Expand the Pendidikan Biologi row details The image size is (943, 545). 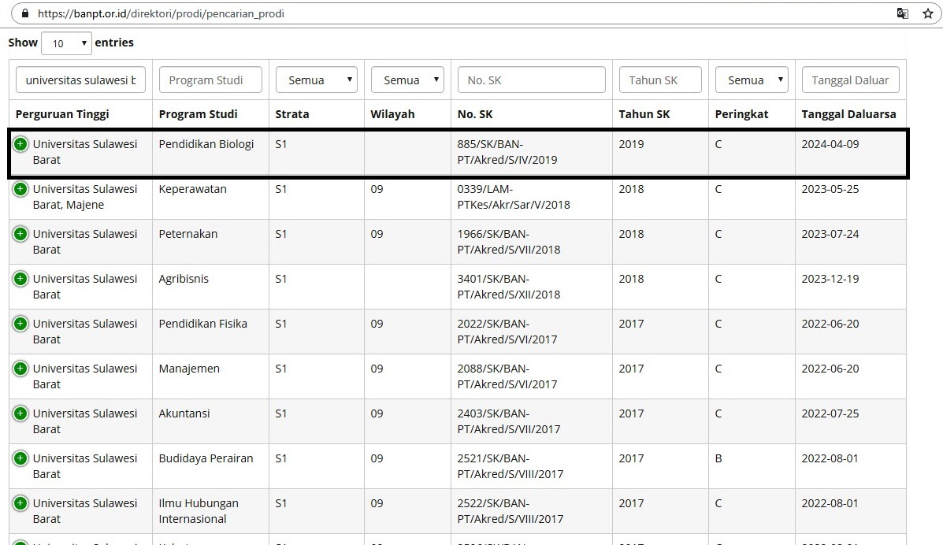pyautogui.click(x=20, y=144)
